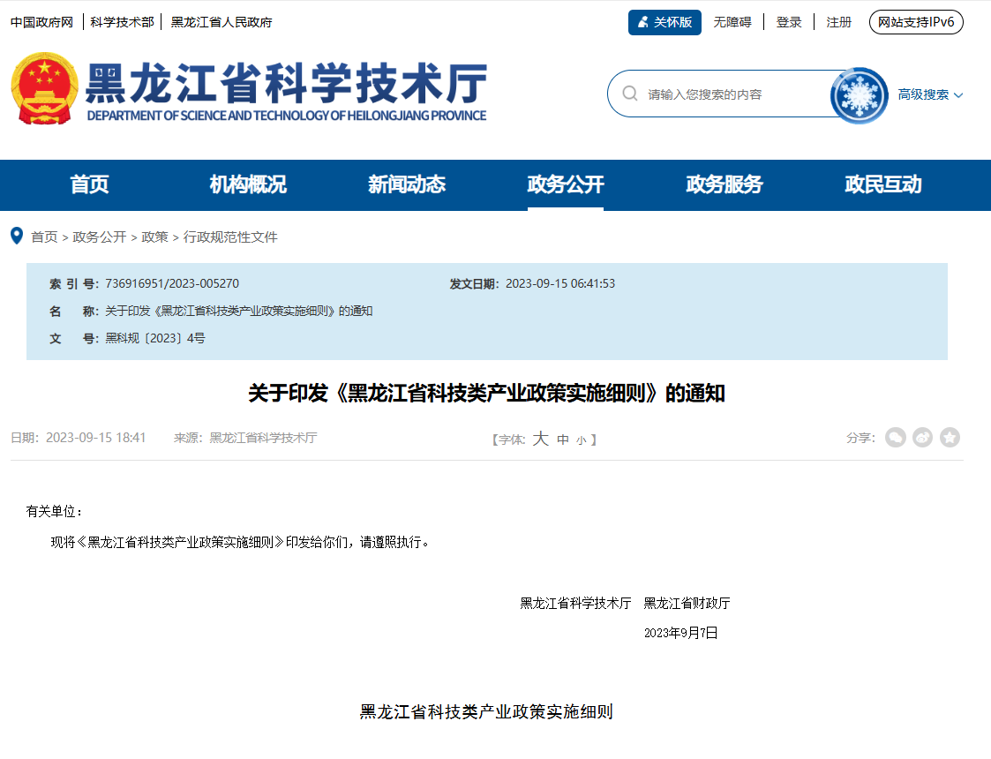The image size is (991, 759).
Task: Open the 新闻动态 menu
Action: 407,184
